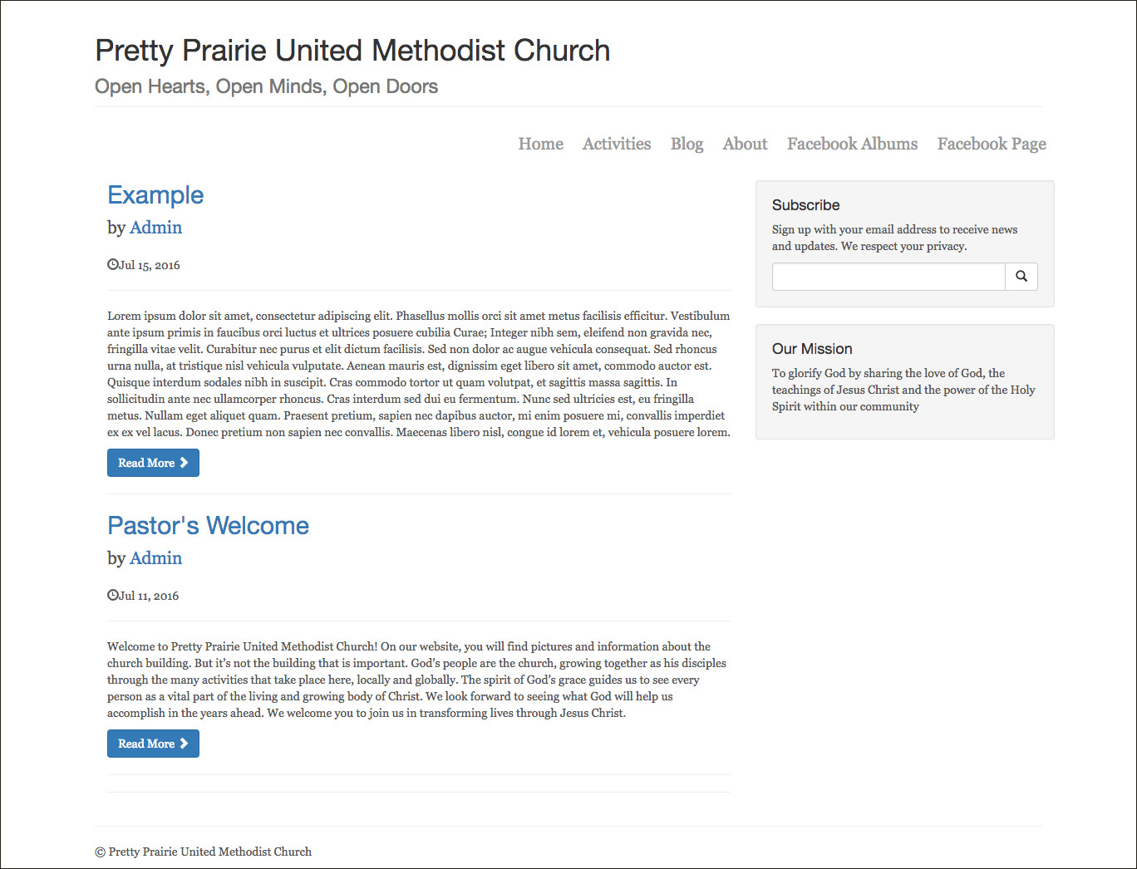Viewport: 1137px width, 869px height.
Task: Open the Blog navigation link
Action: pyautogui.click(x=687, y=144)
